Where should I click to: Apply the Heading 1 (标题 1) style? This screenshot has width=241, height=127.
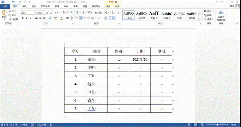click(x=154, y=15)
